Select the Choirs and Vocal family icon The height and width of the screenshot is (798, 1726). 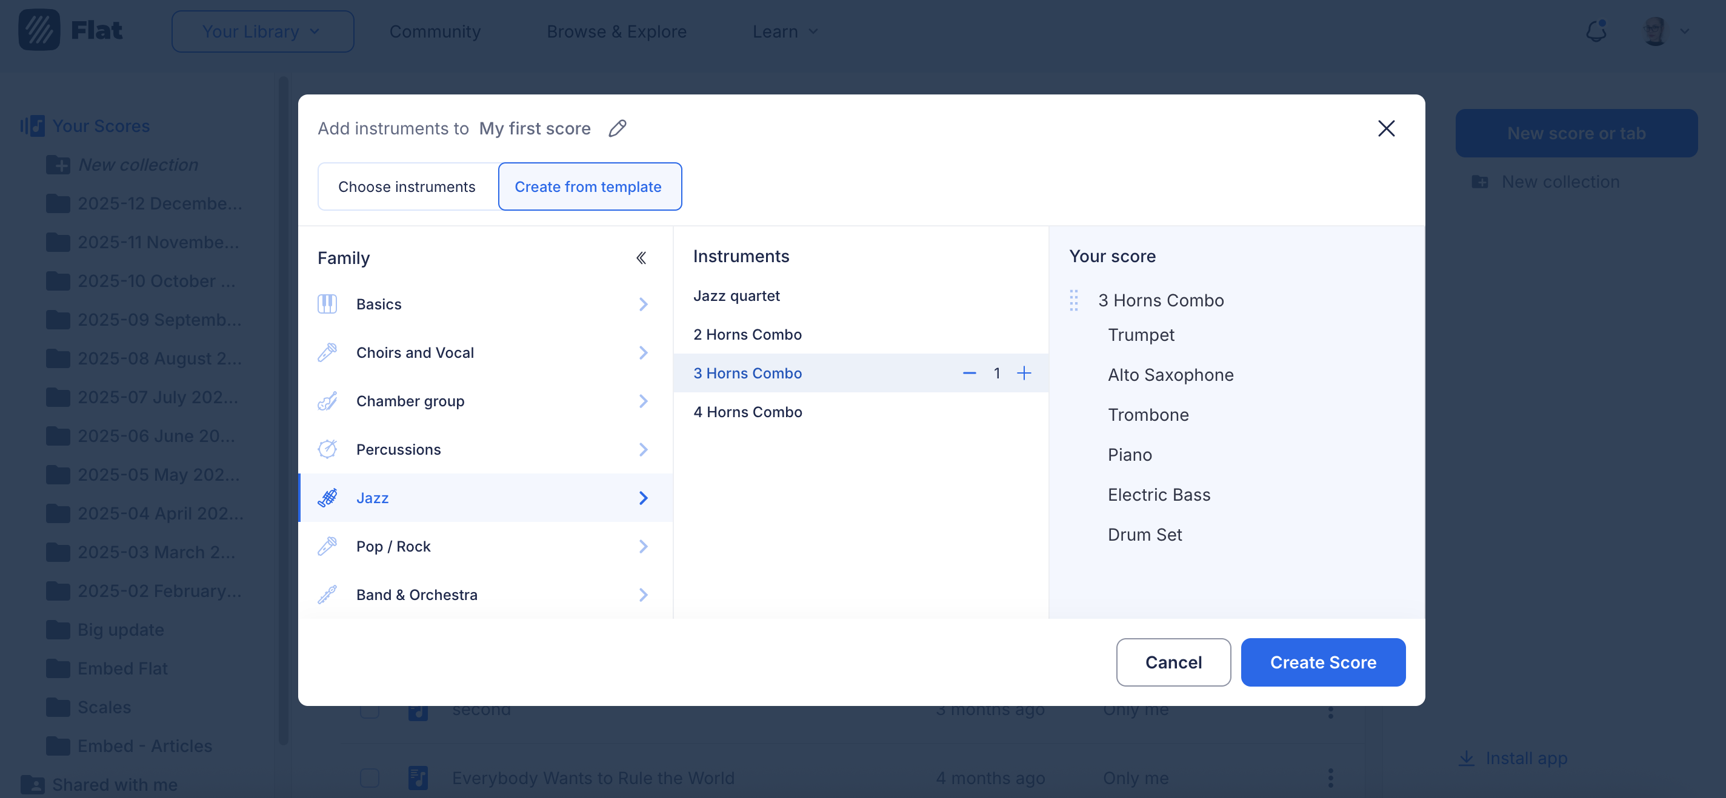[x=328, y=352]
